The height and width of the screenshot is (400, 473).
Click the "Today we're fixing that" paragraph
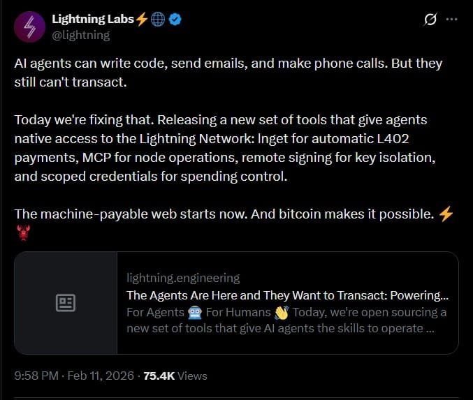225,148
